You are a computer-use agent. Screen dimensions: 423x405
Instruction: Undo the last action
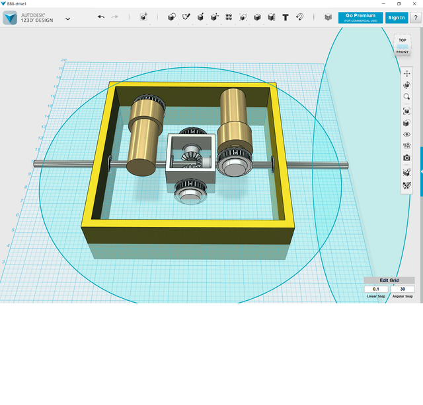(x=101, y=17)
